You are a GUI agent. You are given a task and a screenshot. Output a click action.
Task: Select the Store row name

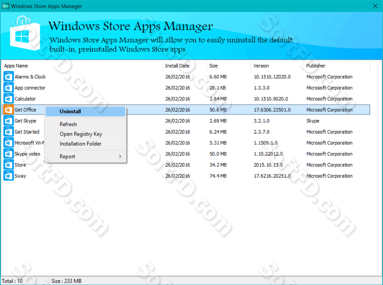[20, 165]
